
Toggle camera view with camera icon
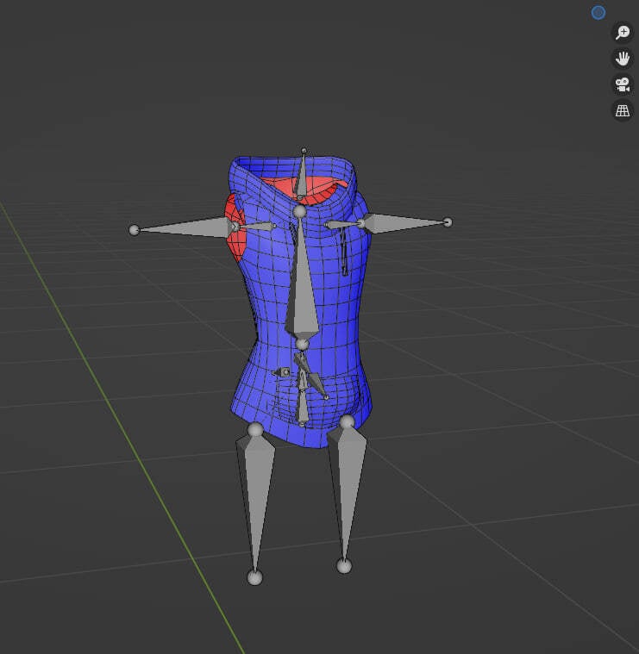pos(623,84)
